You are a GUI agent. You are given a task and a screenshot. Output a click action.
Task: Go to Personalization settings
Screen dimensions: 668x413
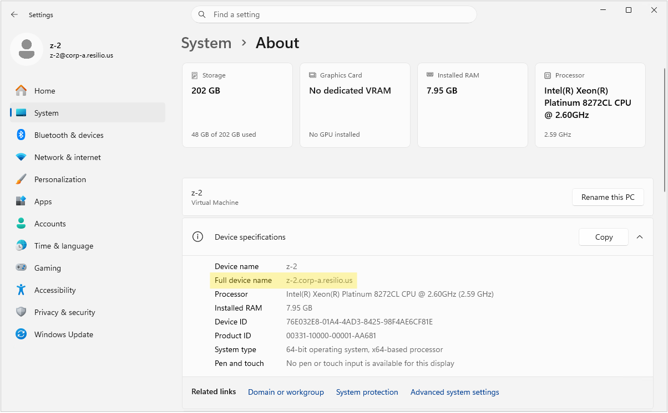88,179
